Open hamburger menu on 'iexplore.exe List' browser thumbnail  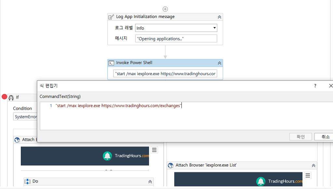pyautogui.click(x=308, y=175)
